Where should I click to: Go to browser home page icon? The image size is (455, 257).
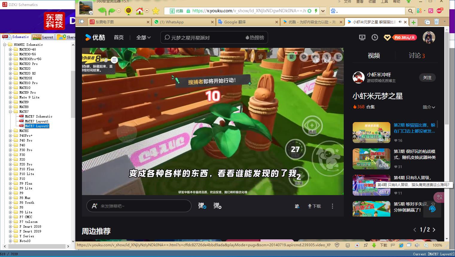(140, 11)
